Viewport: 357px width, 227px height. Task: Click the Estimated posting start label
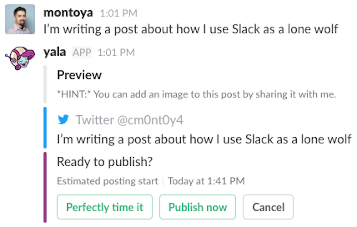pyautogui.click(x=107, y=181)
